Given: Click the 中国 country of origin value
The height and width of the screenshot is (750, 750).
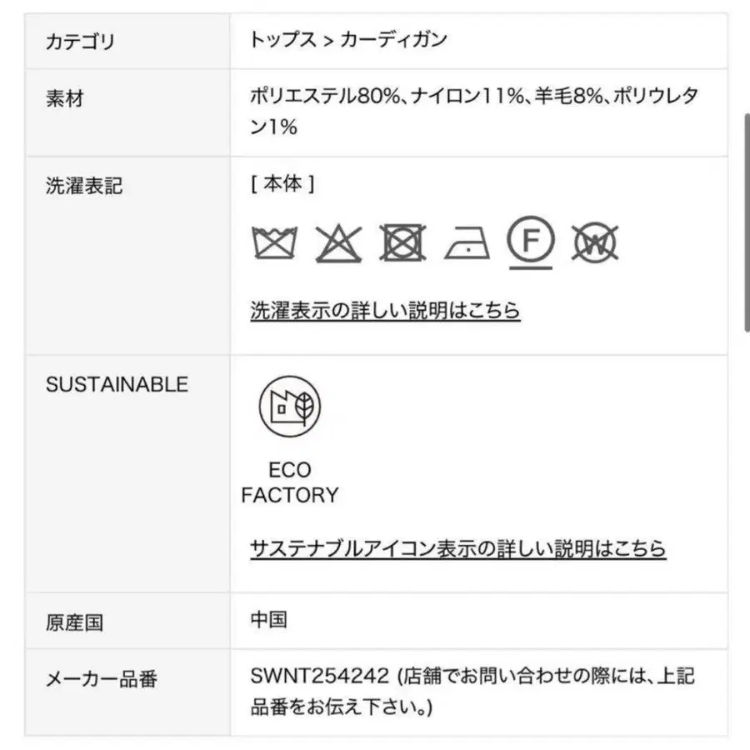Looking at the screenshot, I should [268, 620].
